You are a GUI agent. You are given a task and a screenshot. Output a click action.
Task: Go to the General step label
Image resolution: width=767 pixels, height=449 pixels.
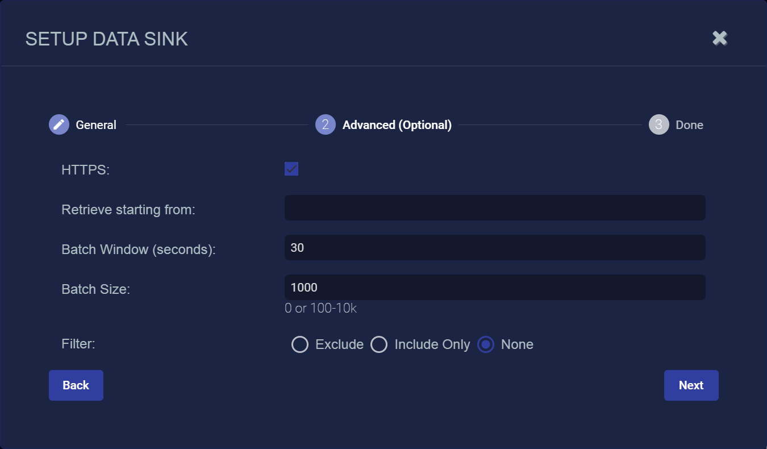click(x=96, y=125)
